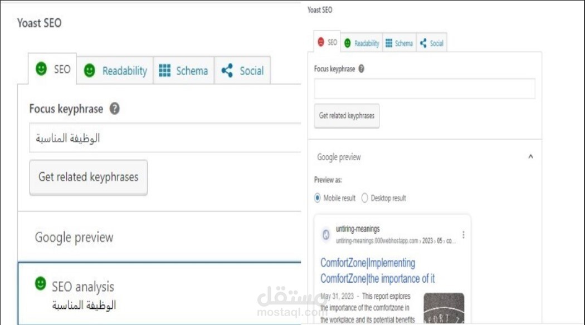Expand Google preview section in left panel
This screenshot has height=325, width=585.
point(159,237)
